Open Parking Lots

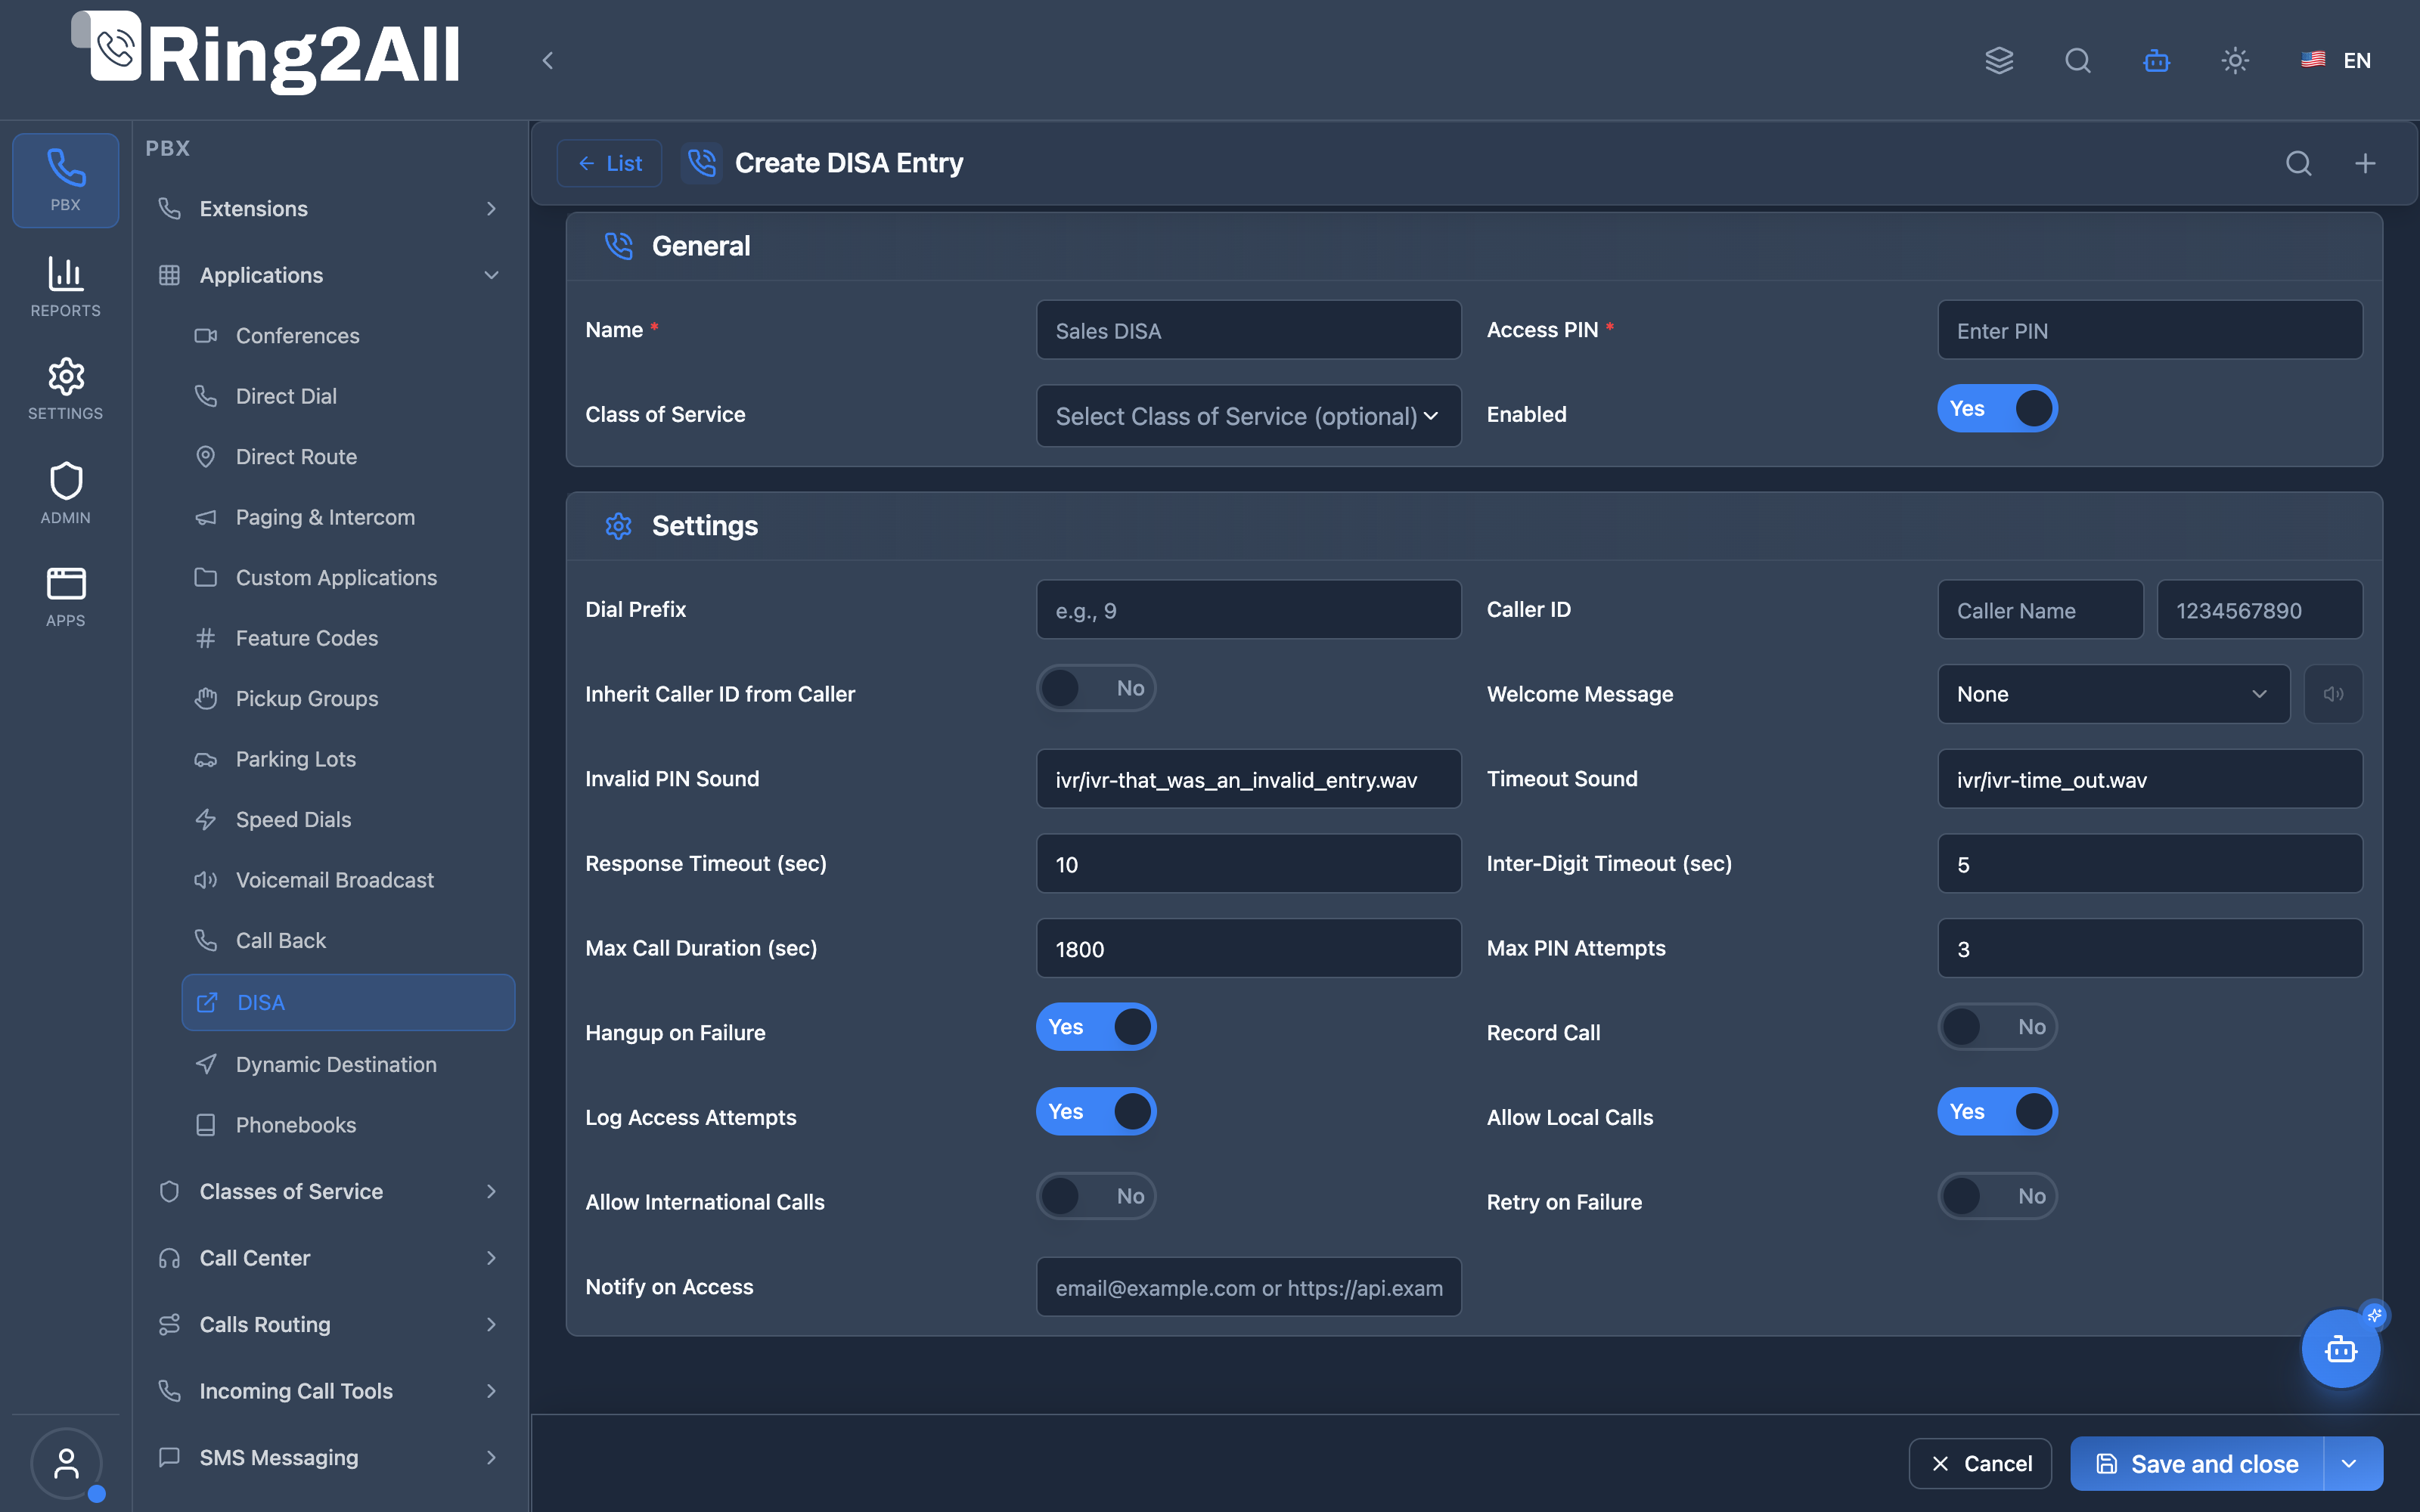tap(348, 759)
